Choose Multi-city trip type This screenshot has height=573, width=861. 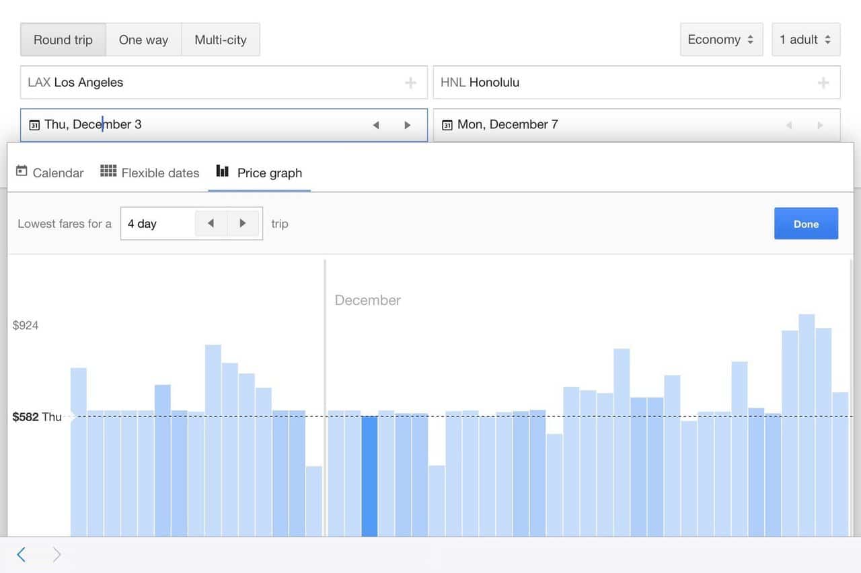pyautogui.click(x=221, y=40)
